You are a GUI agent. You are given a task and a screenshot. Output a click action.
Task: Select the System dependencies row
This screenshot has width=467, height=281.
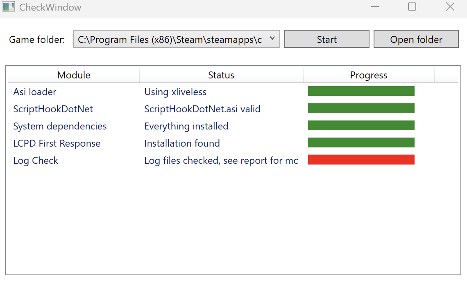(60, 126)
